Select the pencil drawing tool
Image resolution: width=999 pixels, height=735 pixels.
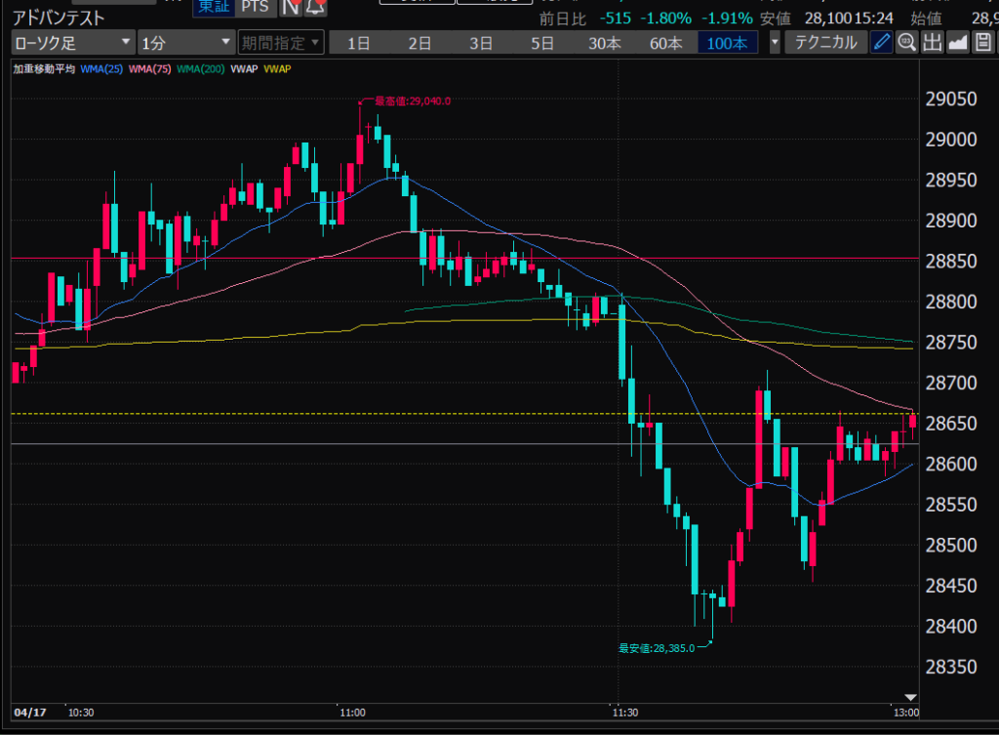click(x=881, y=42)
